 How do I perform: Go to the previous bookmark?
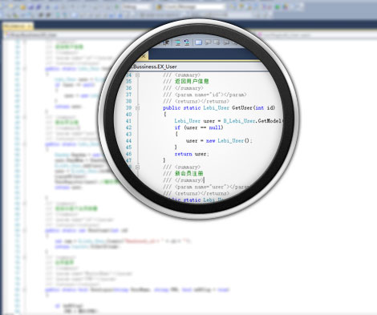pos(208,42)
